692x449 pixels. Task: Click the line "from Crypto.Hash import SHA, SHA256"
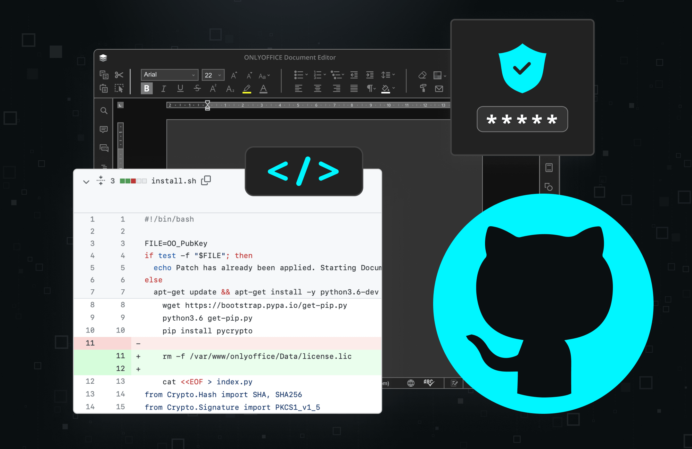(x=223, y=395)
